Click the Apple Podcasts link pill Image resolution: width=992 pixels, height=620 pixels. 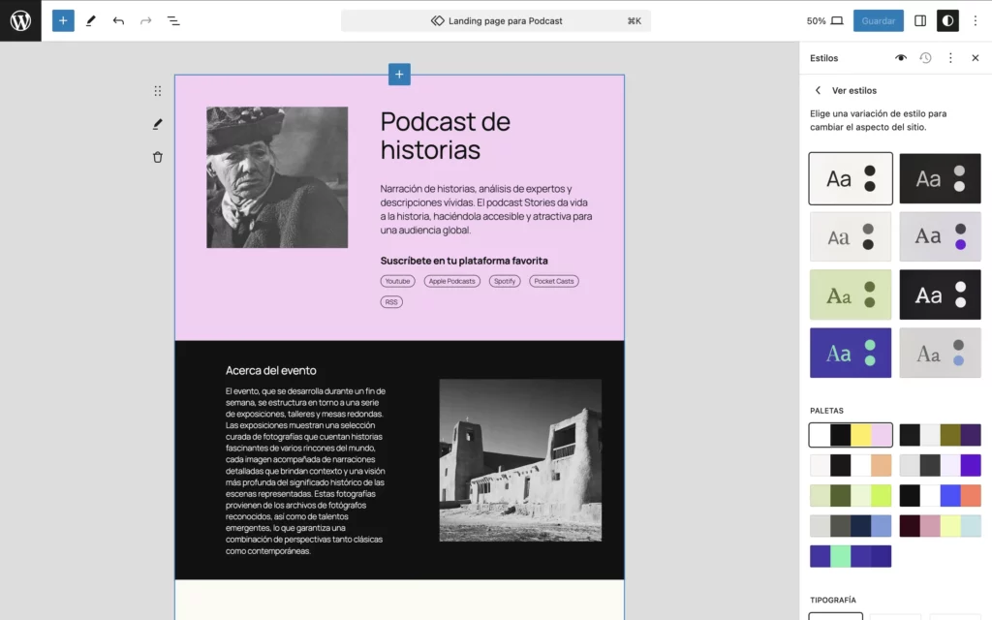(451, 281)
